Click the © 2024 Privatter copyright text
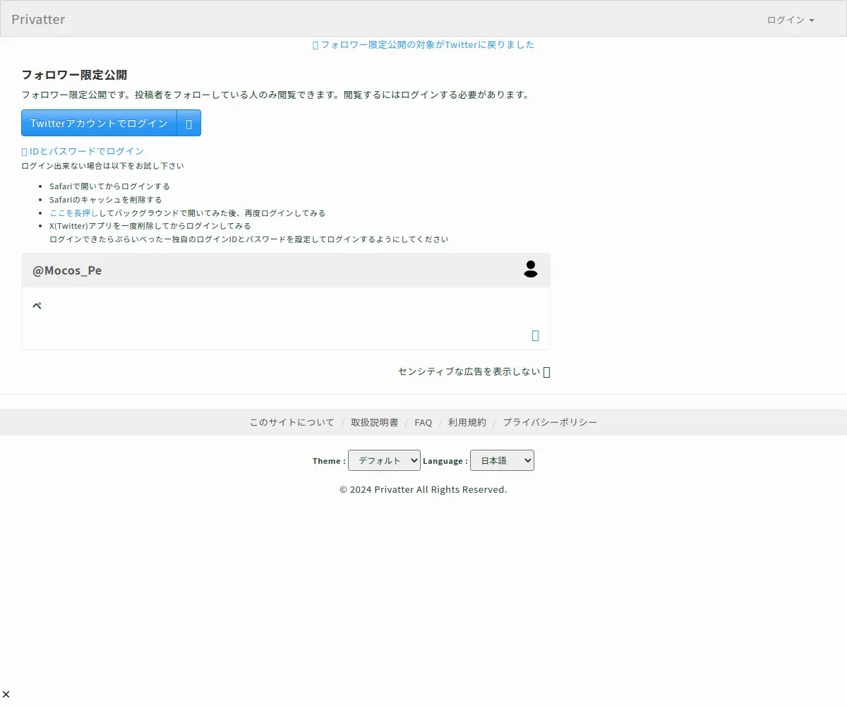Screen dimensions: 847x706 (423, 489)
